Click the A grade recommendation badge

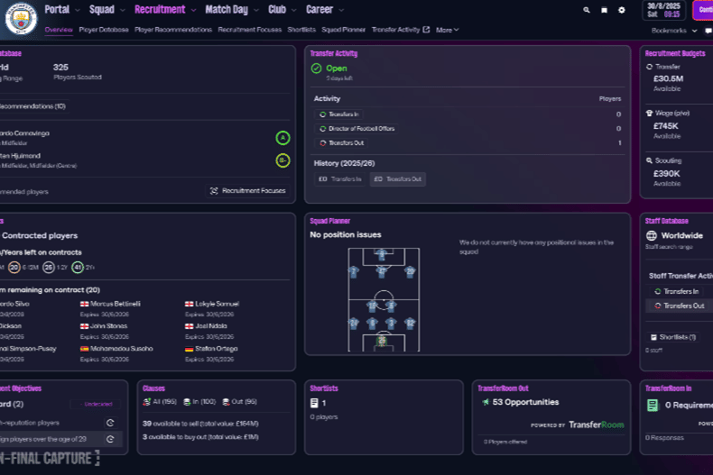tap(282, 138)
